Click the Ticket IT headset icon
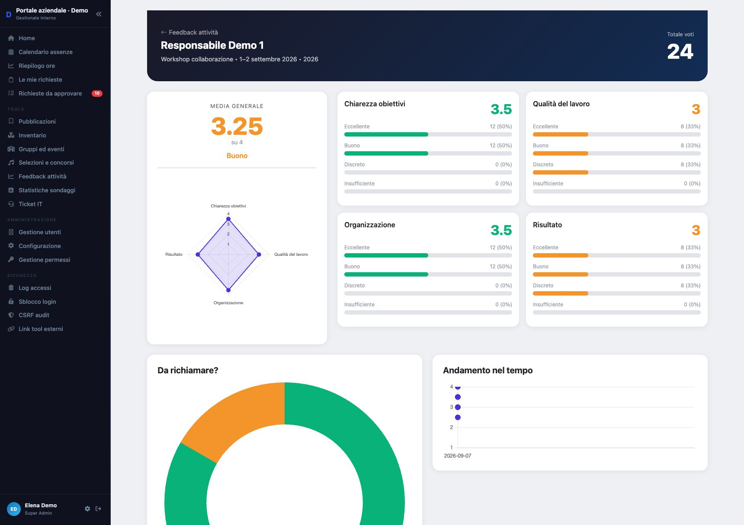The height and width of the screenshot is (525, 744). coord(11,204)
